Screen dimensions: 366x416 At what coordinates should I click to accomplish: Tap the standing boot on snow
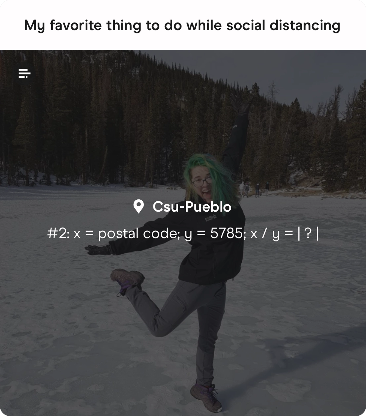206,397
